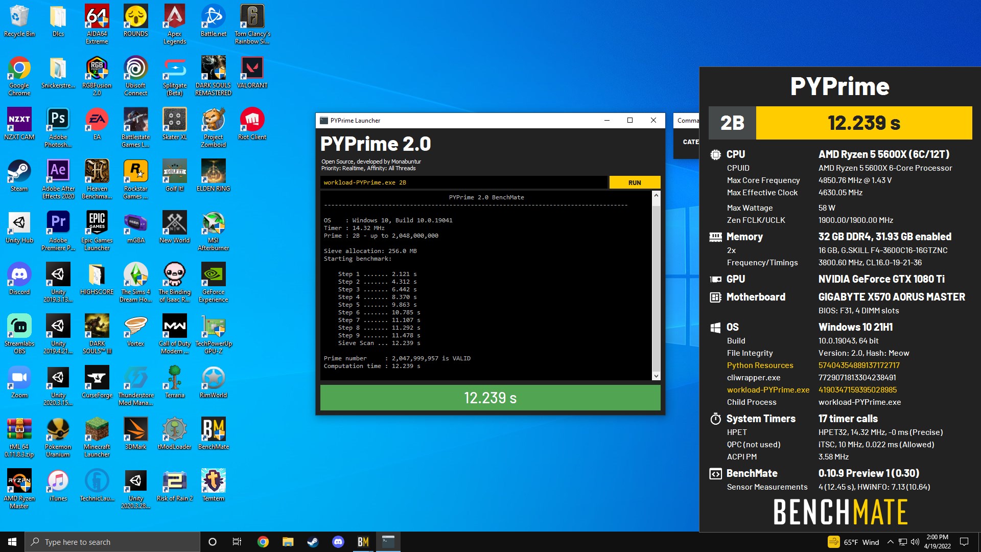The width and height of the screenshot is (981, 552).
Task: Click scrollbar down arrow in PYPrime output
Action: point(656,376)
